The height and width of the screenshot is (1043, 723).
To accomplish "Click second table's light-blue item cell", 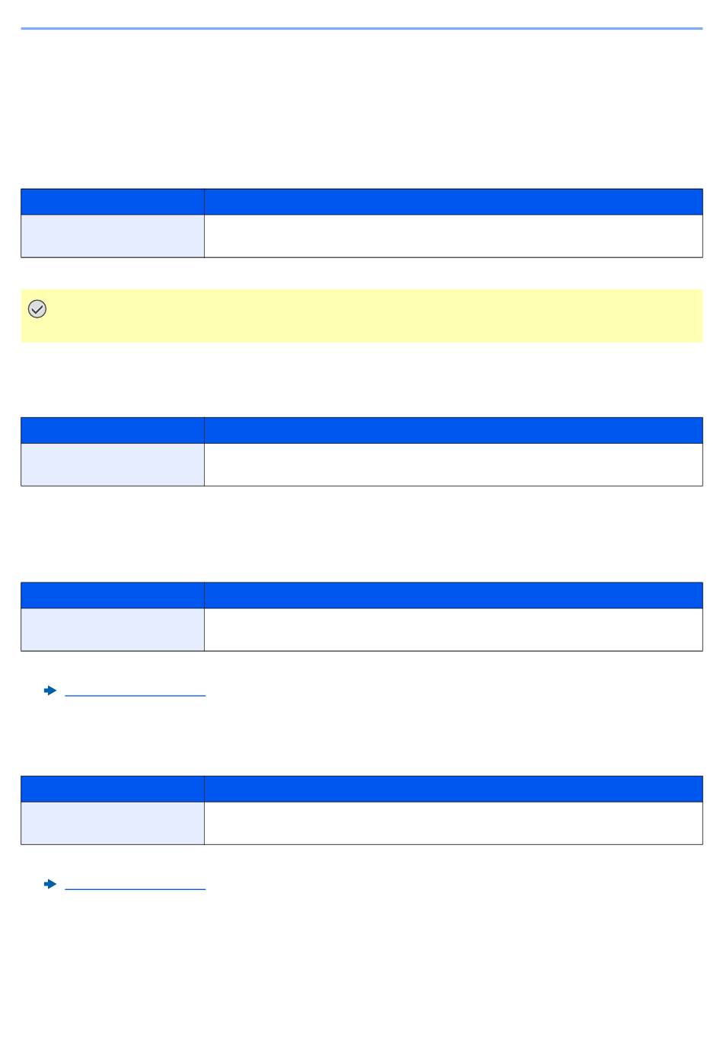I will pyautogui.click(x=113, y=464).
